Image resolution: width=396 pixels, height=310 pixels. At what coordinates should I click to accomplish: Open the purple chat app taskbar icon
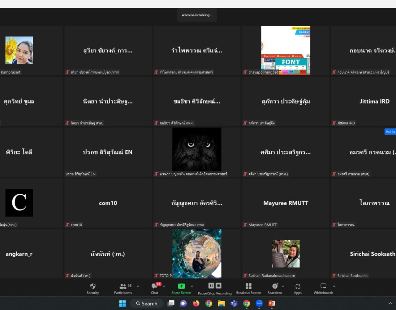point(183,303)
